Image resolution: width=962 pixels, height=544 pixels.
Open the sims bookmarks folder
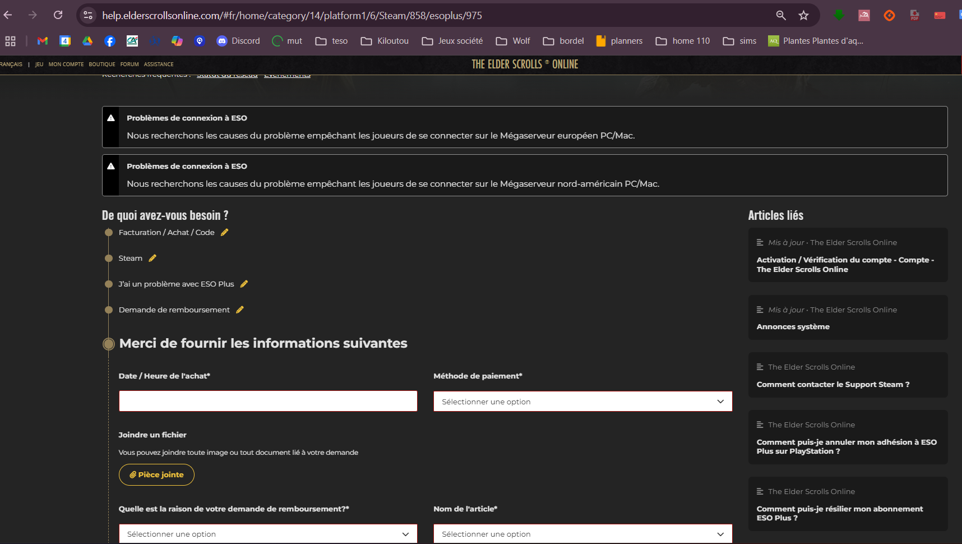(739, 41)
